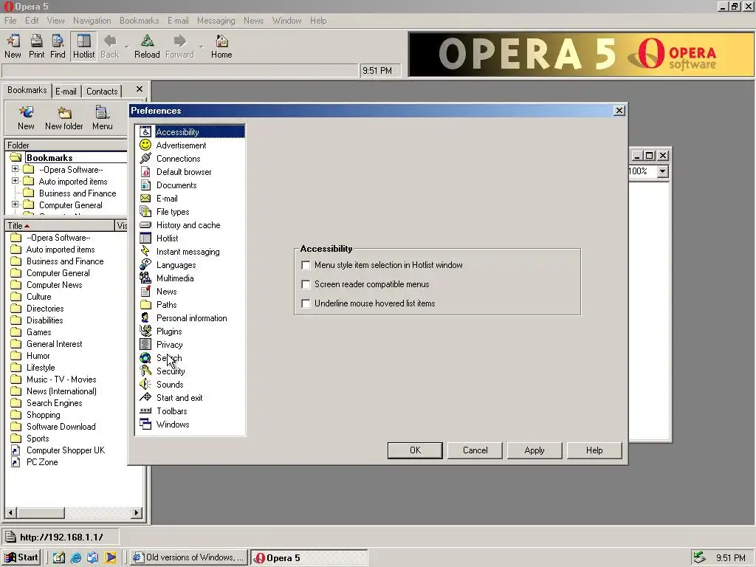Select the Instant messaging lightning icon
This screenshot has height=567, width=756.
(x=145, y=251)
